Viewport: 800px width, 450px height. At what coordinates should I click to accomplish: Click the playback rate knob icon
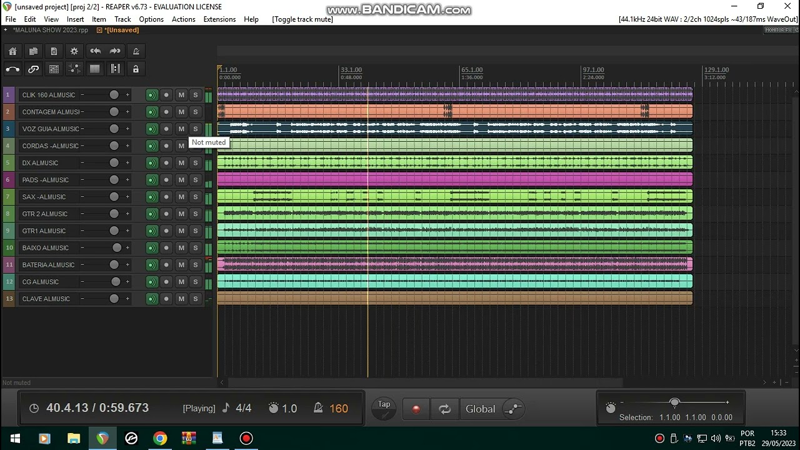coord(273,408)
